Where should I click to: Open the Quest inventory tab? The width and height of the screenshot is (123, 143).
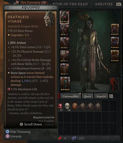click(87, 96)
